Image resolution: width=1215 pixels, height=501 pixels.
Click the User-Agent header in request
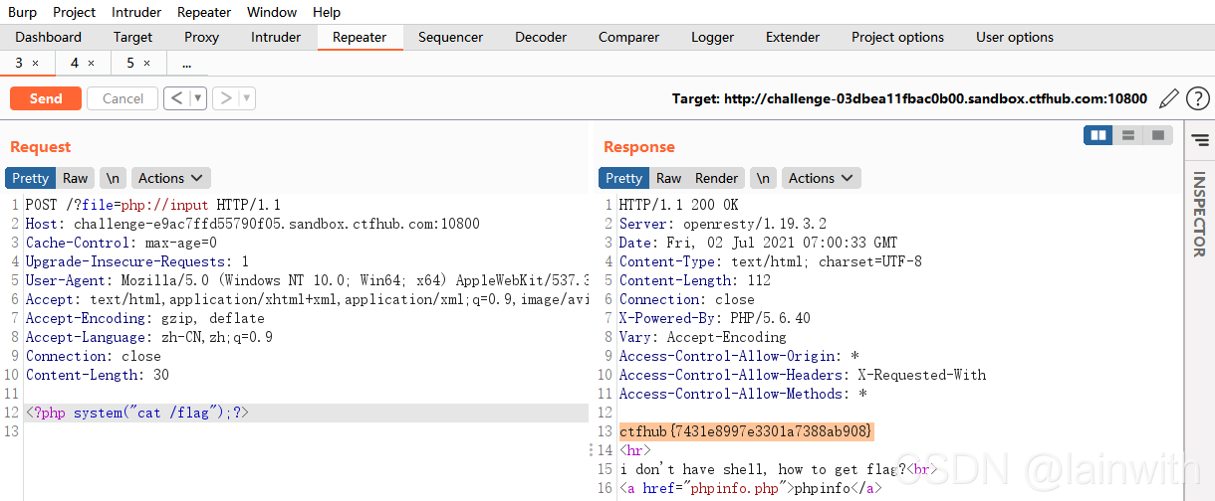point(307,280)
